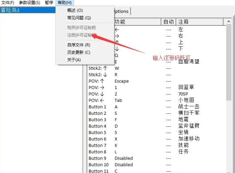
Task: Sort by the 注释 column header
Action: (x=199, y=22)
